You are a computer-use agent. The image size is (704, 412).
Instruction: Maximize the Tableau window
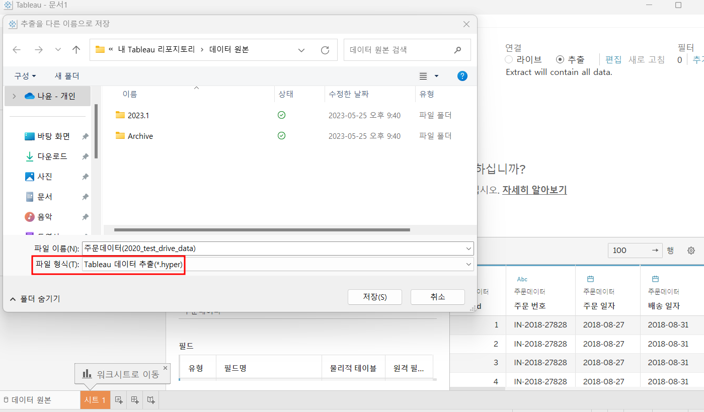pyautogui.click(x=678, y=5)
